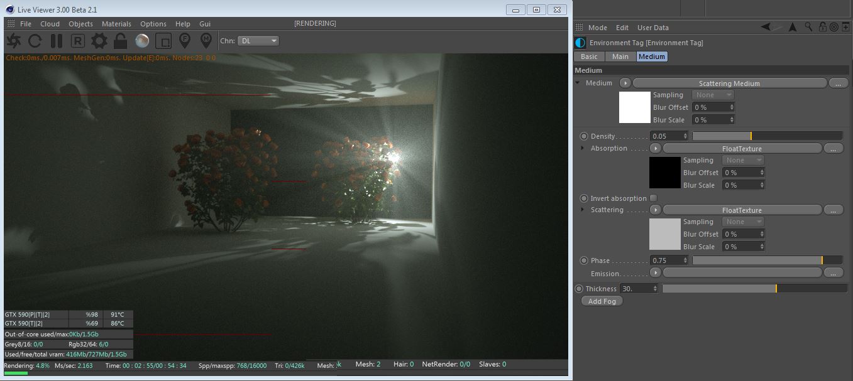Click the ellipsis button beside Emission

point(833,272)
